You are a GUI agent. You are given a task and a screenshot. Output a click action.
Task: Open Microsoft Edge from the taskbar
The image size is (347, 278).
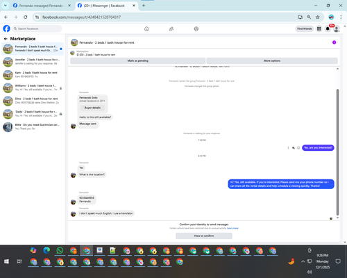click(x=46, y=250)
